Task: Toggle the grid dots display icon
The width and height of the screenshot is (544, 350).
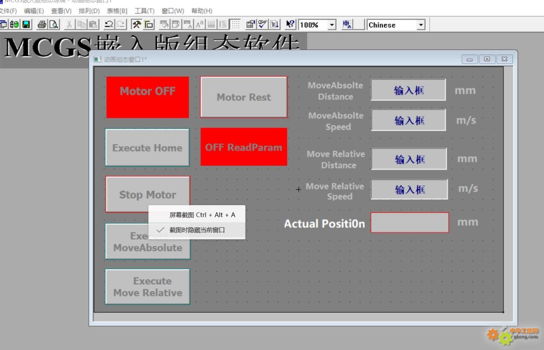Action: [x=235, y=25]
